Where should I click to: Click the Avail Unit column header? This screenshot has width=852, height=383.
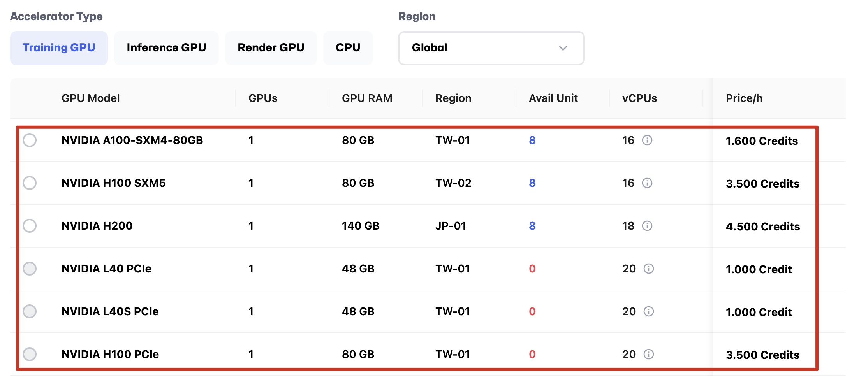(553, 98)
